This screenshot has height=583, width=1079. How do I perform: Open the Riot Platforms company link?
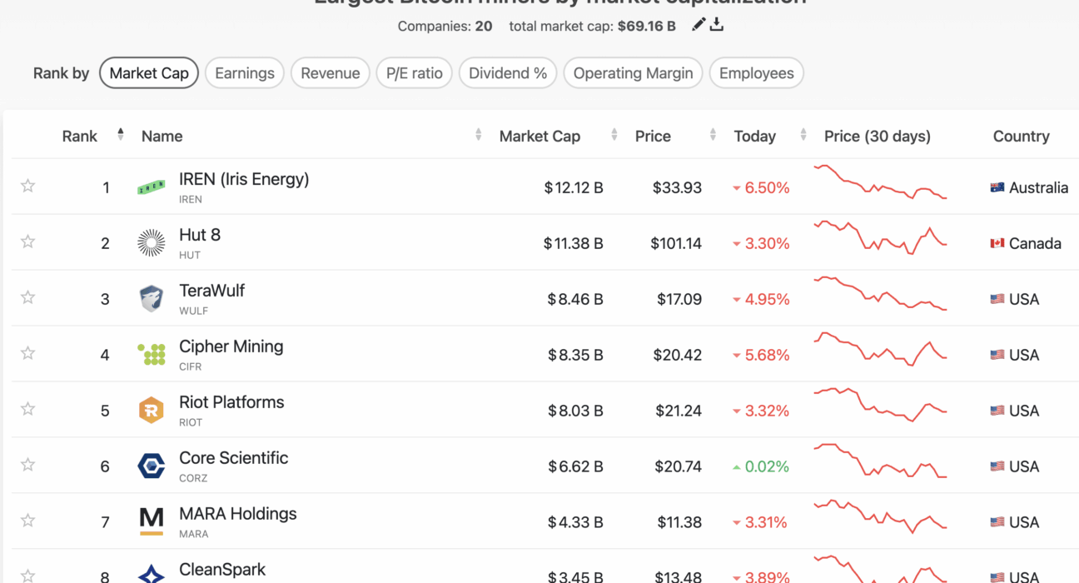pyautogui.click(x=231, y=402)
